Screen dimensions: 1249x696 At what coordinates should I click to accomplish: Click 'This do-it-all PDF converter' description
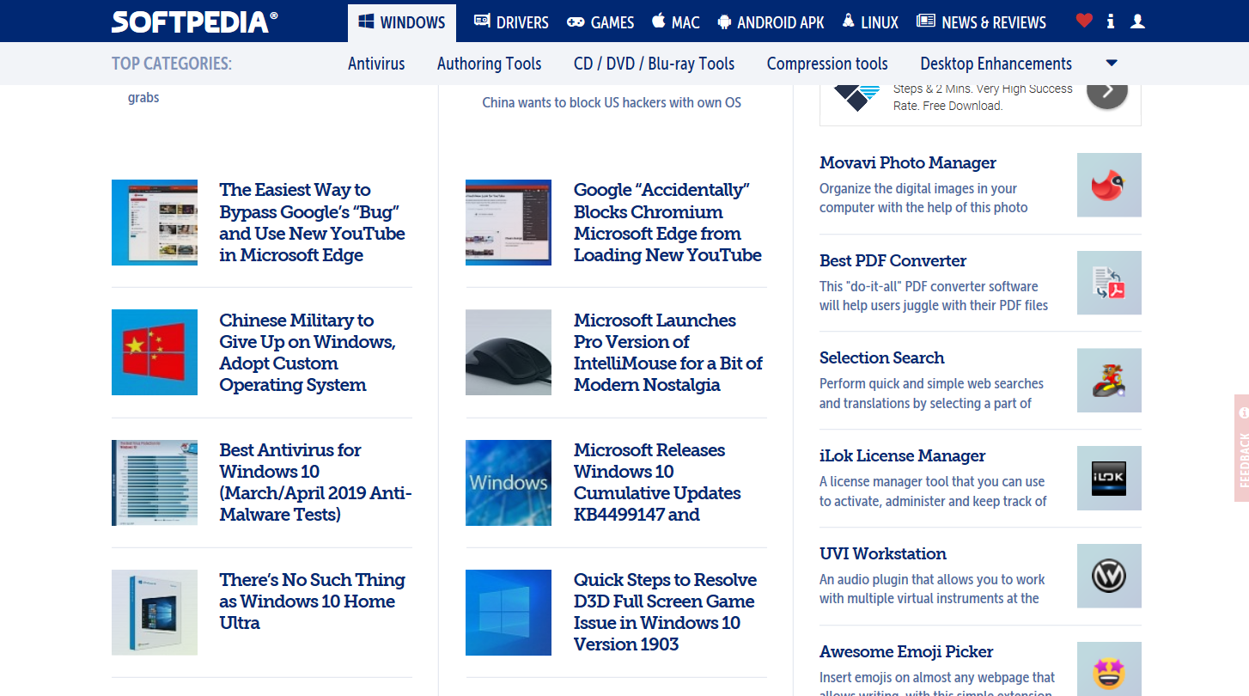click(934, 296)
